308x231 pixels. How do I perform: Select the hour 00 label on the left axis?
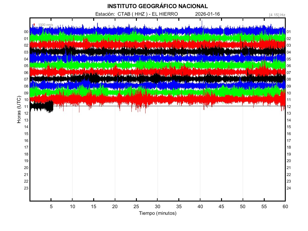[26, 32]
